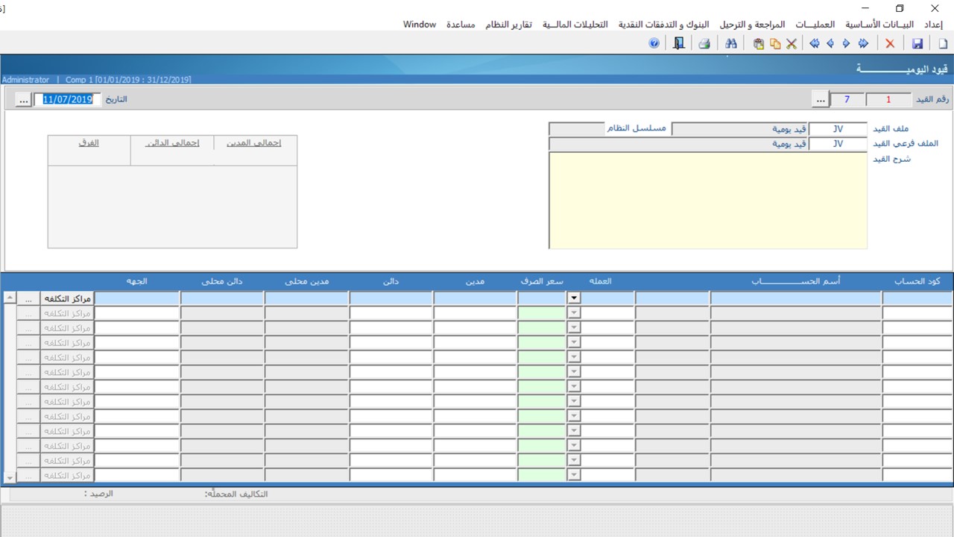Click the Exit door toolbar icon
The image size is (954, 537).
(678, 44)
